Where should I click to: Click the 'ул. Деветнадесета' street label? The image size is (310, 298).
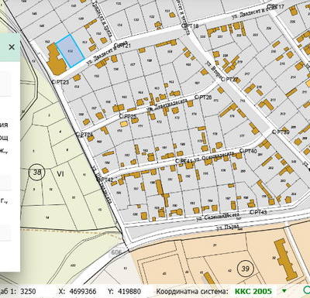[167, 105]
